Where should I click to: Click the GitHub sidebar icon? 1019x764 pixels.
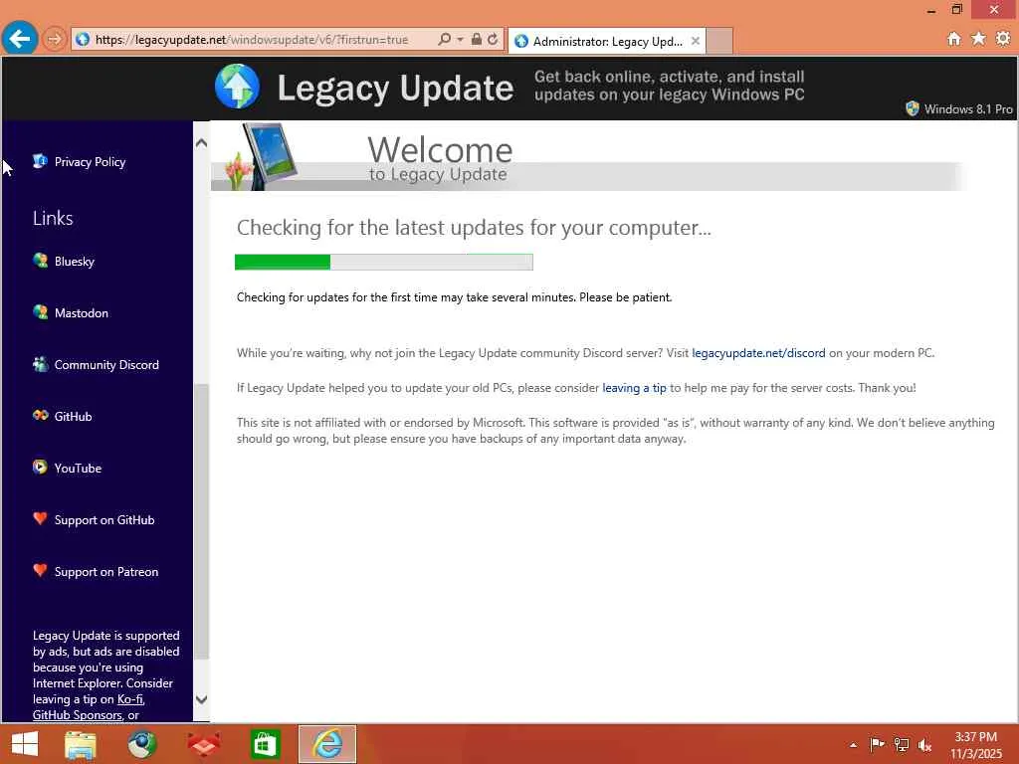40,415
